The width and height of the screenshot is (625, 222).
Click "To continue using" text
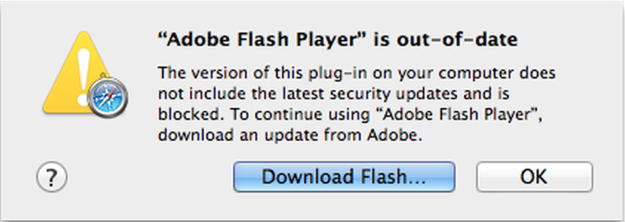pyautogui.click(x=301, y=114)
